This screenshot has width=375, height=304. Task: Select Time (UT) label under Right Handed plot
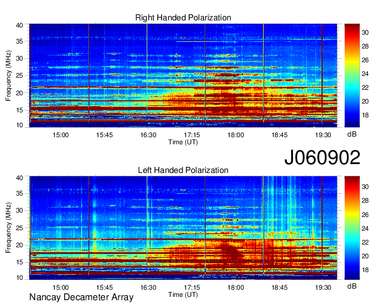coord(183,142)
